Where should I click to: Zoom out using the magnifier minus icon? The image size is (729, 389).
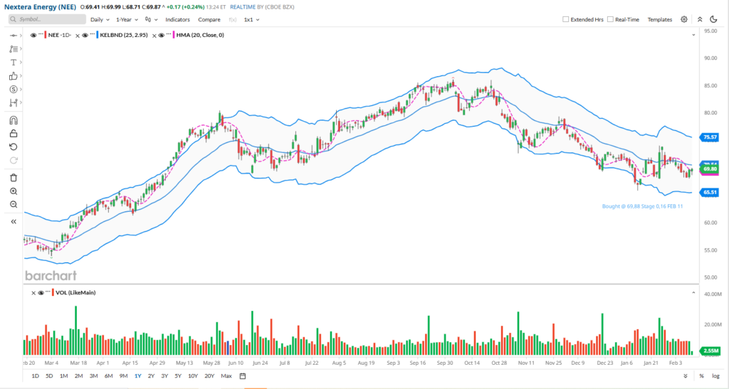pos(13,204)
